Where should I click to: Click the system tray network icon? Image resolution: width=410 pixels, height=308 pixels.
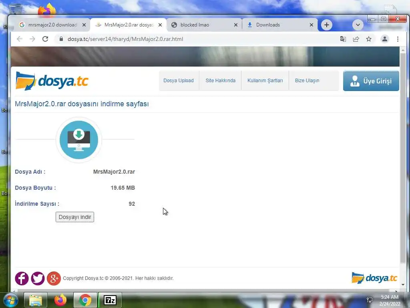pyautogui.click(x=370, y=300)
